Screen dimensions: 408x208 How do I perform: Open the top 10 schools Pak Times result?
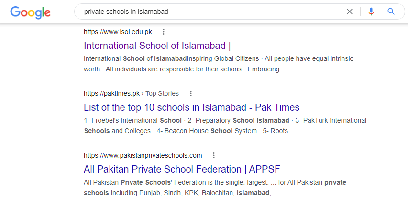click(191, 107)
